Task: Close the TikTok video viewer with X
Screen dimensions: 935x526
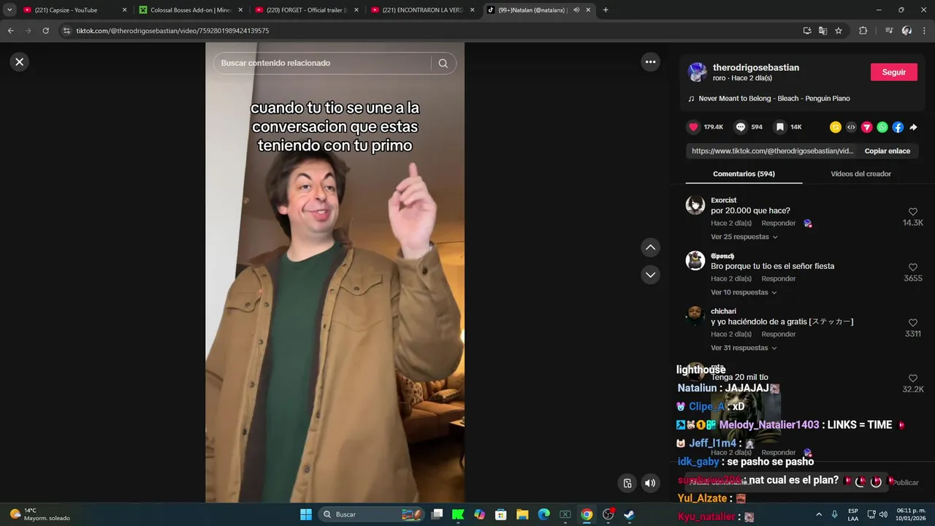Action: 20,62
